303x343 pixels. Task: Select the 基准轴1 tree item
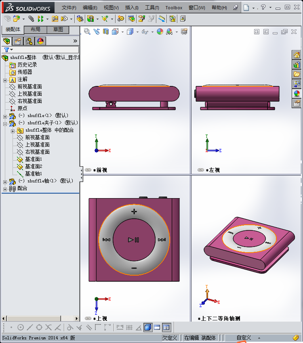[34, 174]
